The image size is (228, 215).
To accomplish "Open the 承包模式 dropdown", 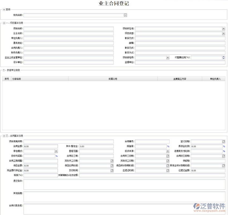I will (56, 151).
